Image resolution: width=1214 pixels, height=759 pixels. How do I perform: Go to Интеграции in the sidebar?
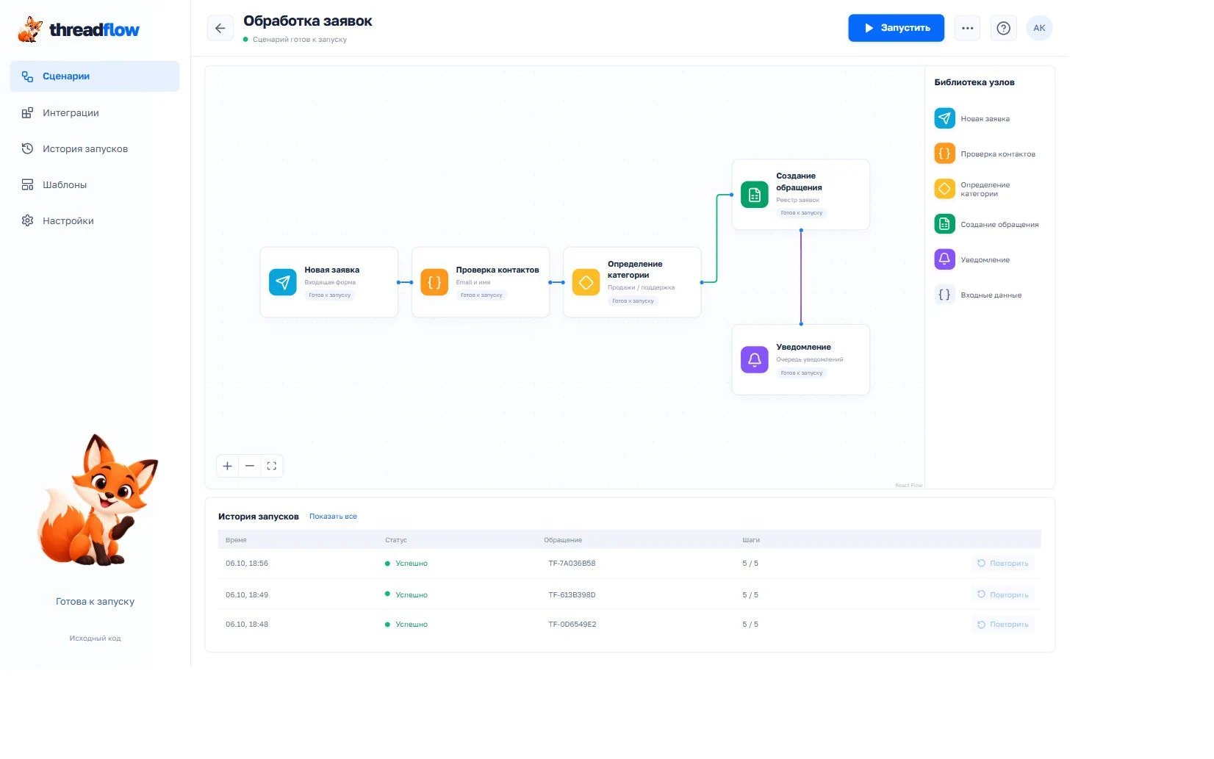[x=95, y=112]
